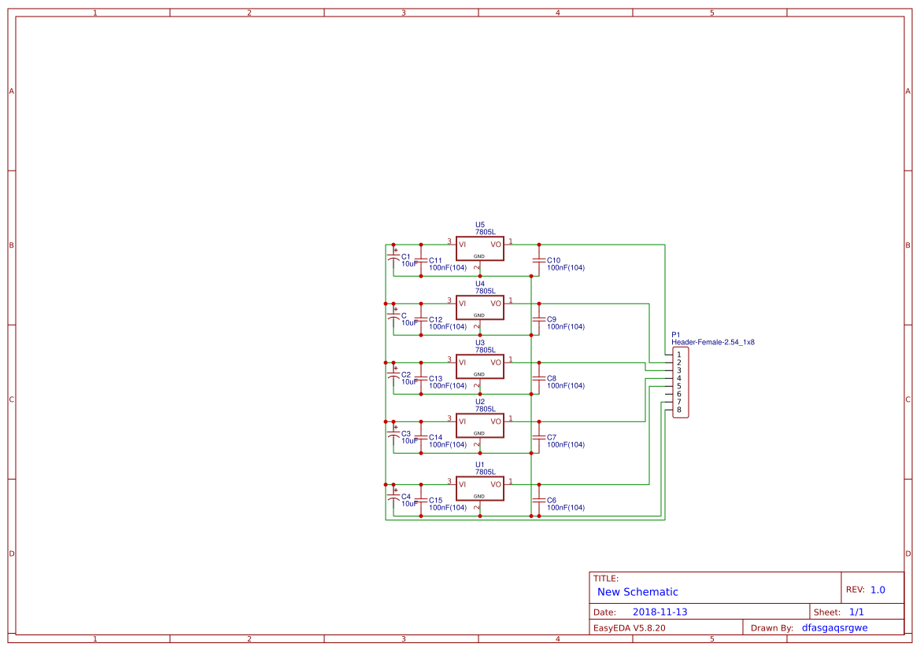
Task: Select the C4 electrolytic capacitor symbol
Action: coord(393,499)
